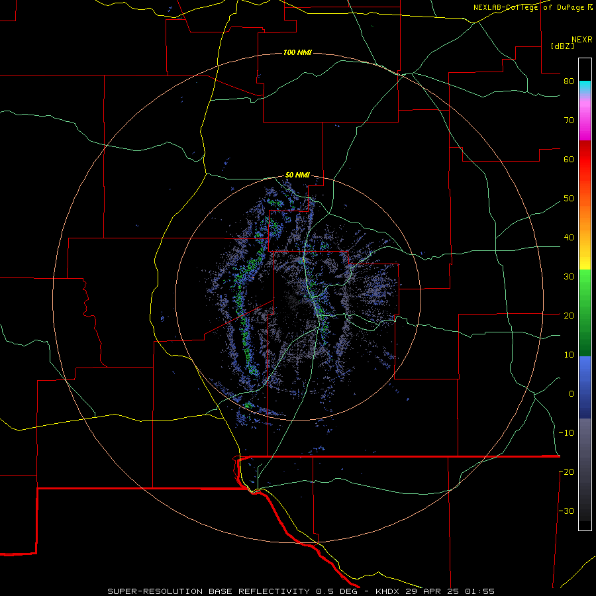Click the 50 NMI range ring label

point(297,175)
